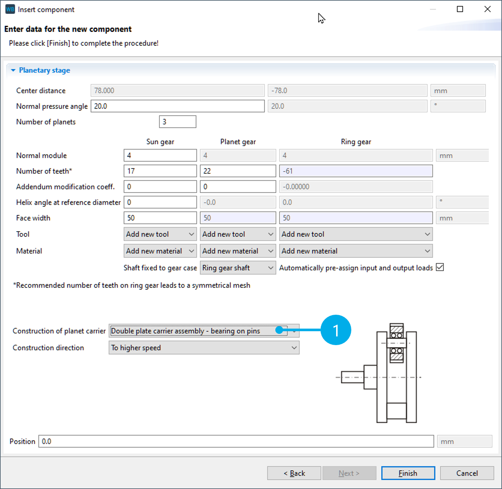Select the Normal pressure angle input field
Viewport: 502px width, 489px height.
click(x=177, y=106)
